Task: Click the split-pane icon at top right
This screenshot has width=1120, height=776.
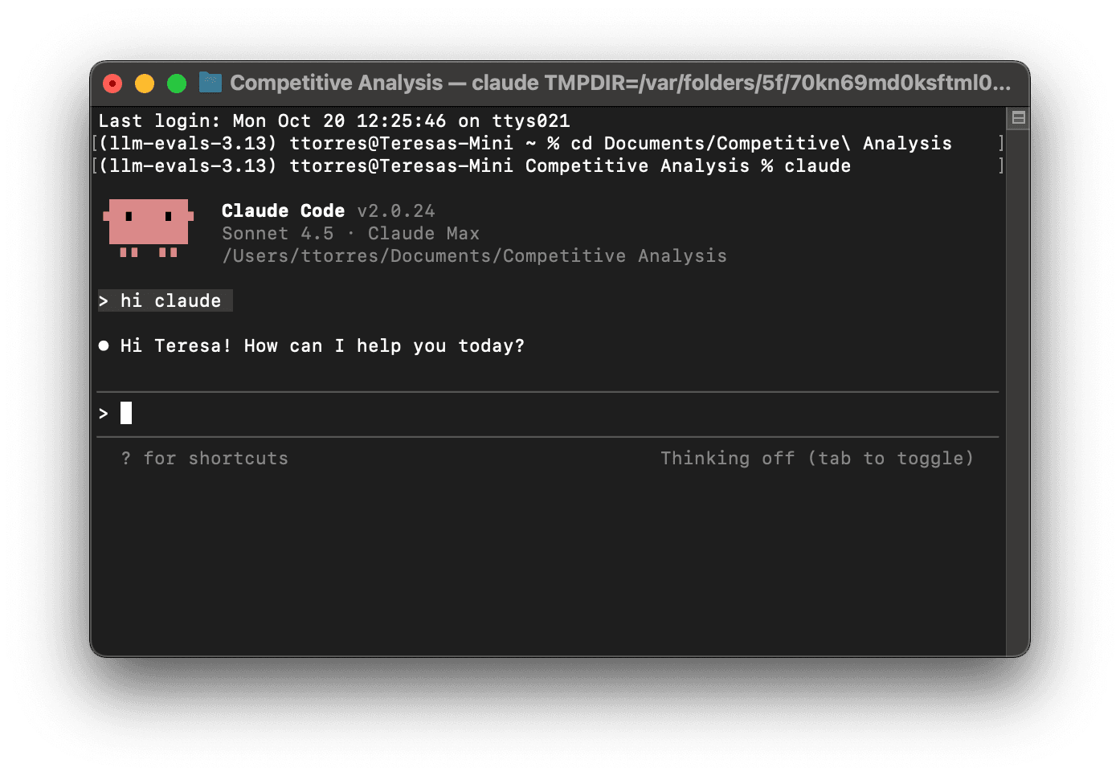Action: click(x=1017, y=116)
